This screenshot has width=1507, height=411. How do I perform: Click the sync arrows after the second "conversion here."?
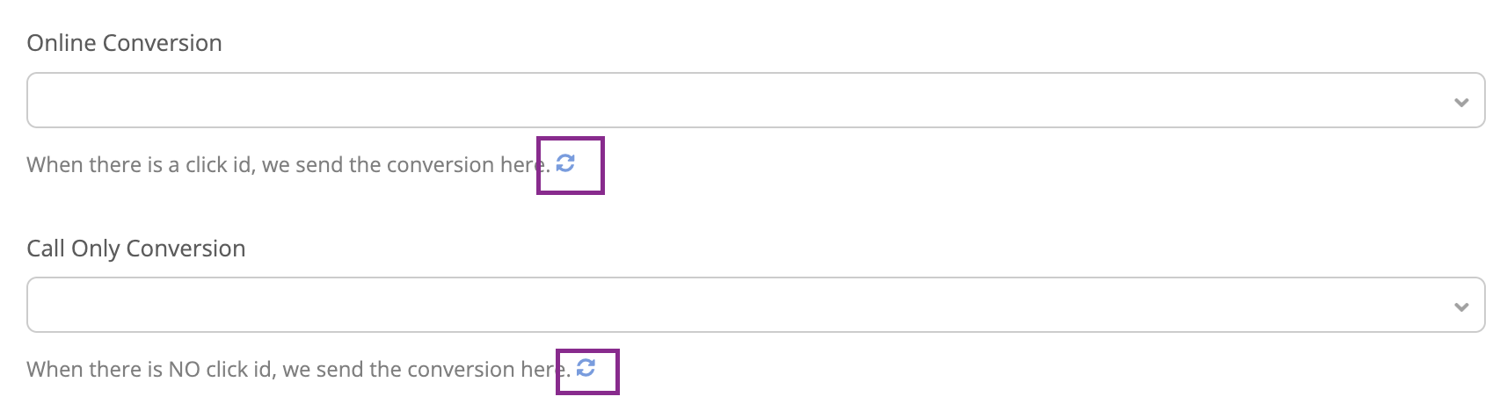(586, 367)
